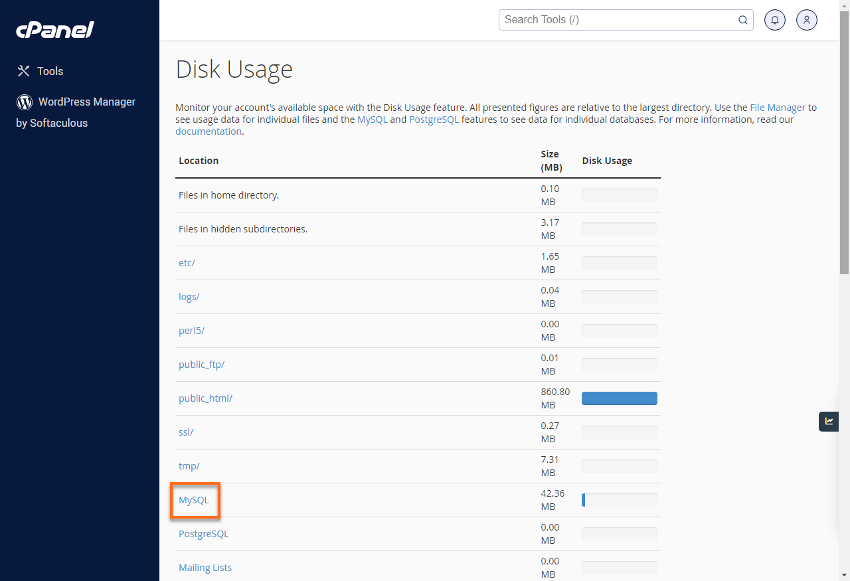Open the public_html directory
The height and width of the screenshot is (581, 850).
(x=205, y=398)
